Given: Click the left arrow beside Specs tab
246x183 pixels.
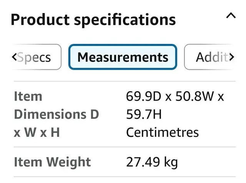Looking at the screenshot, I should pyautogui.click(x=14, y=57).
